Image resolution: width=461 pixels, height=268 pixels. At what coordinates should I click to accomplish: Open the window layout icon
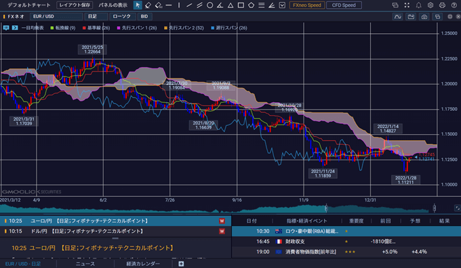tap(395, 5)
